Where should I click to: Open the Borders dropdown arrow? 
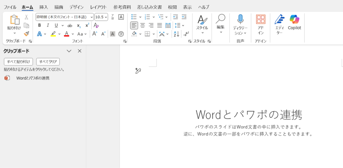pos(154,34)
